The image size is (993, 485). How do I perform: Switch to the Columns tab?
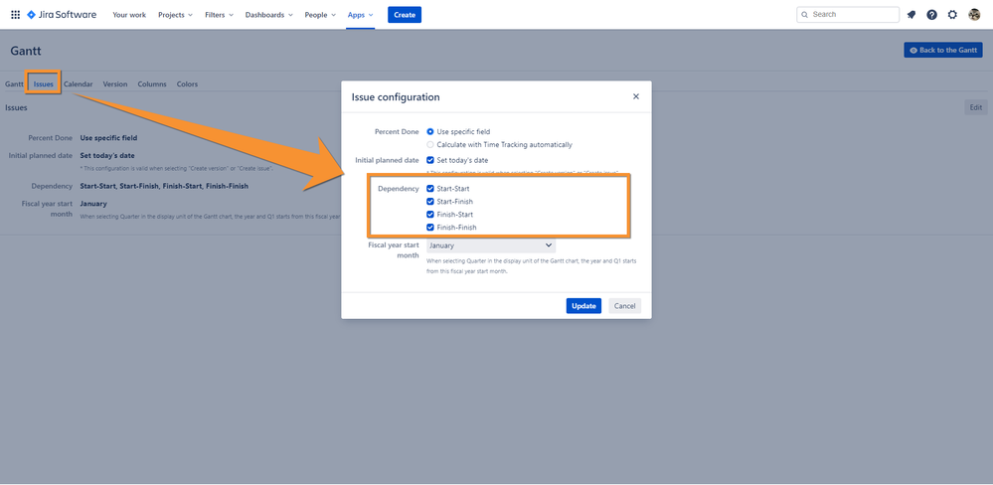[x=152, y=84]
